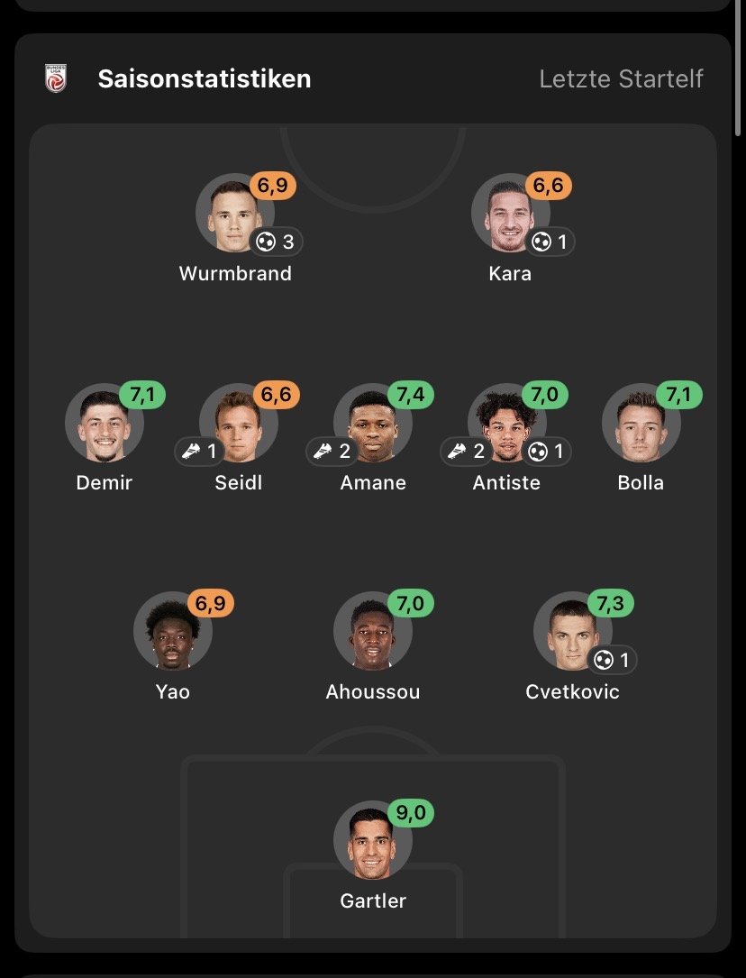Click the Bundesliga league logo icon
The height and width of the screenshot is (978, 746).
tap(56, 78)
